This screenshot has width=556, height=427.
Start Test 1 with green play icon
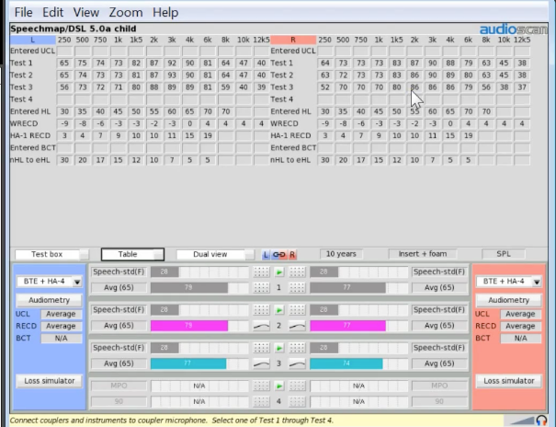pos(279,272)
